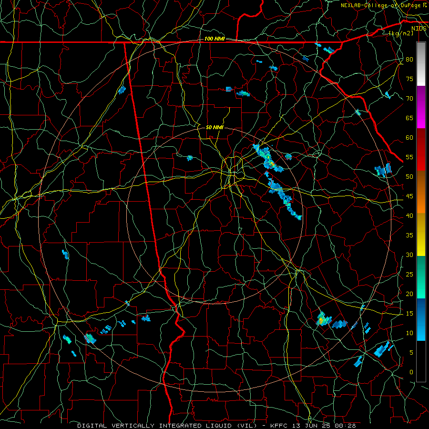The image size is (429, 429).
Task: Select the orange color bar segment
Action: (421, 205)
